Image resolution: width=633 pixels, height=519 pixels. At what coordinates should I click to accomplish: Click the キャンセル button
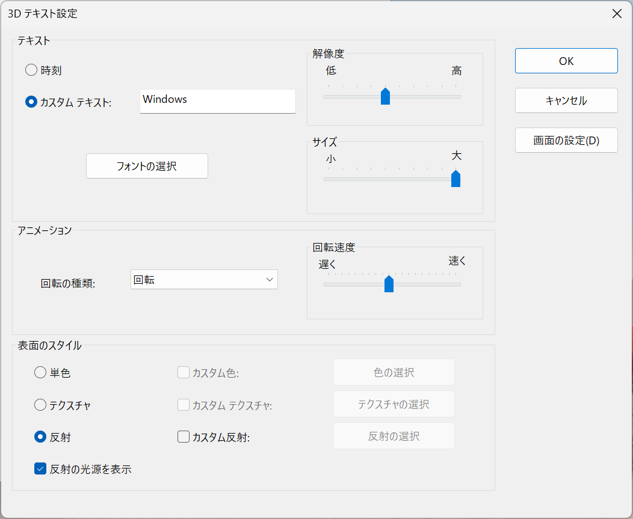[x=566, y=100]
